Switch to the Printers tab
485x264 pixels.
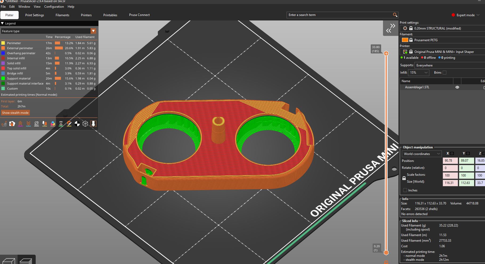[x=86, y=15]
